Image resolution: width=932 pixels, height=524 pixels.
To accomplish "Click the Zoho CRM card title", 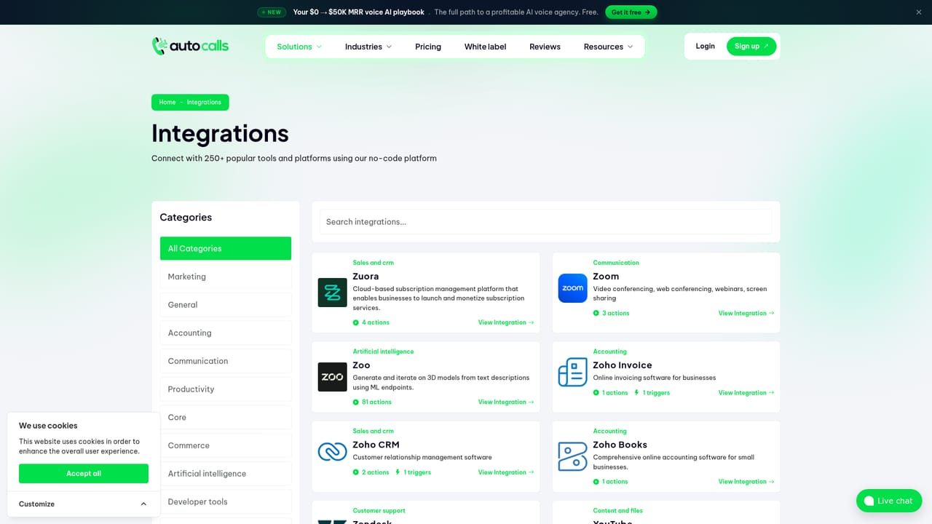I will tap(376, 445).
